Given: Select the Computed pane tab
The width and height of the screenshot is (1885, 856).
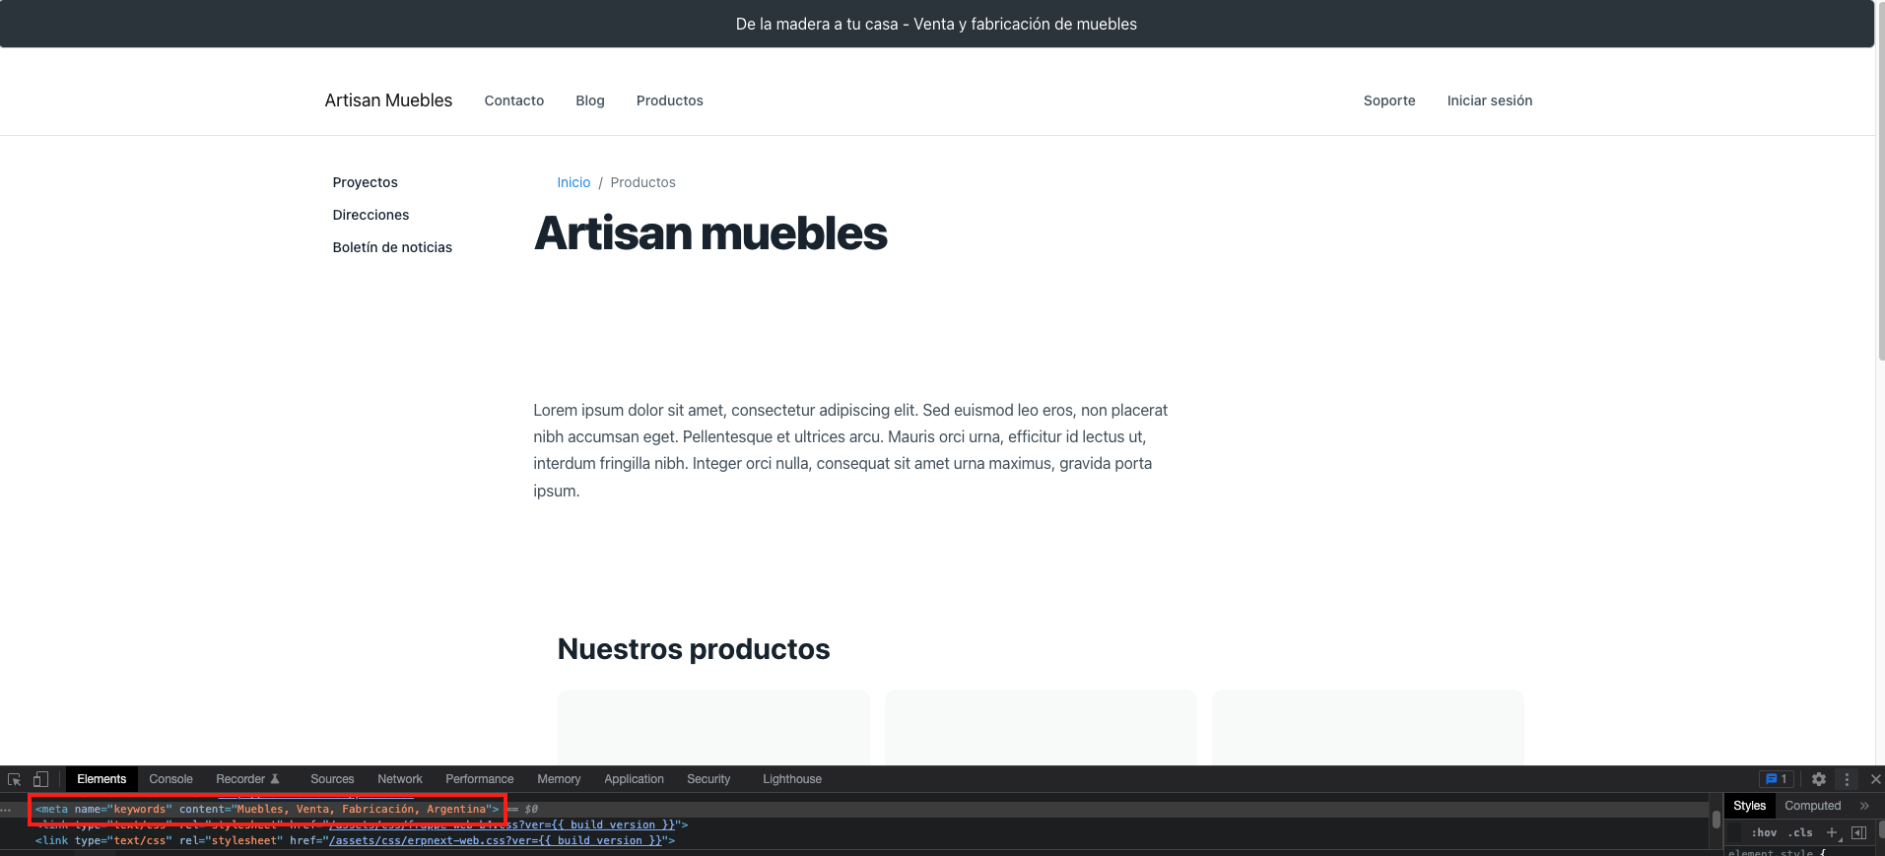Looking at the screenshot, I should [1813, 806].
